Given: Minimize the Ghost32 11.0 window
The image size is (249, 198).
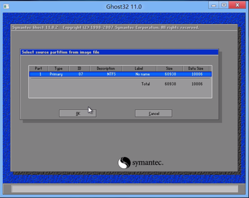Looking at the screenshot, I should (214, 5).
